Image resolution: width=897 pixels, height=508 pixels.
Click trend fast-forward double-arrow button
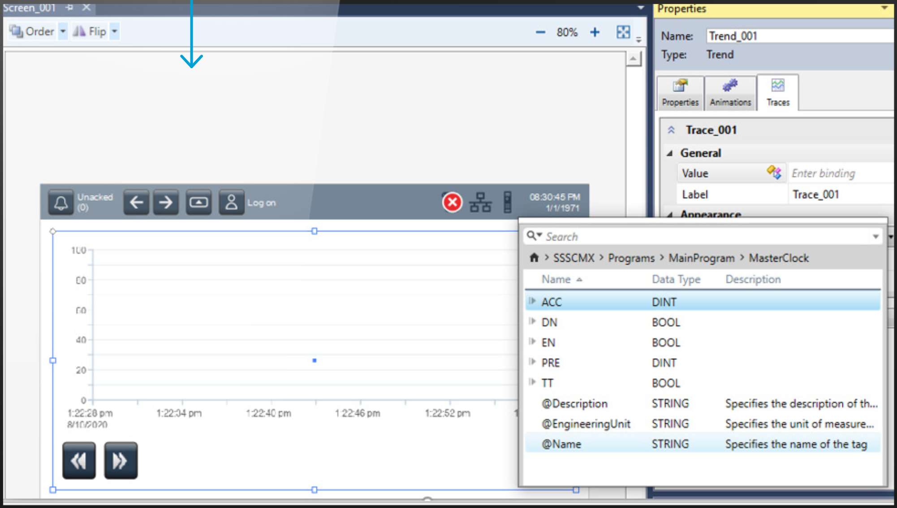[121, 461]
